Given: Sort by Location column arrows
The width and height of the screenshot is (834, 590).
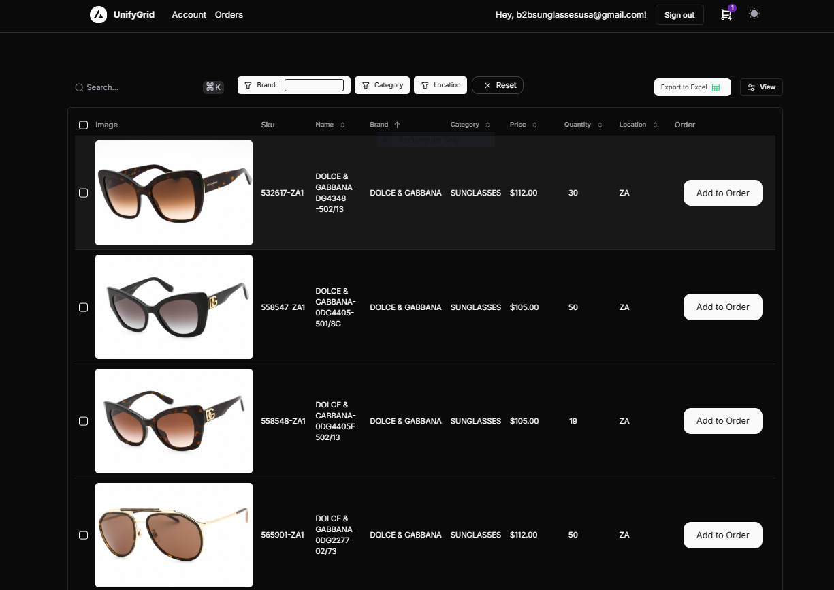Looking at the screenshot, I should pyautogui.click(x=655, y=125).
